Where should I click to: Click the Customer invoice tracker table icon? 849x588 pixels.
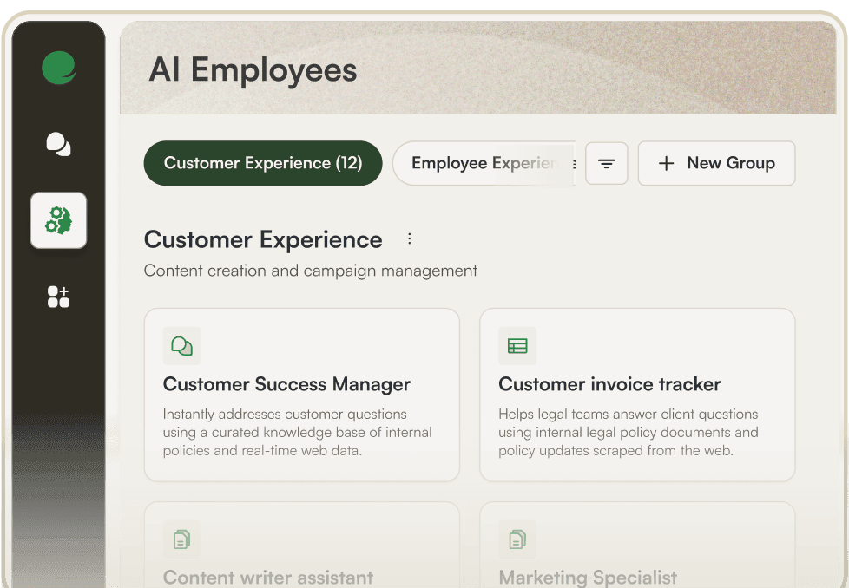point(517,346)
